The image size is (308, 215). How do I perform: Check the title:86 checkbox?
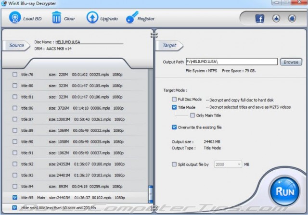pyautogui.click(x=15, y=108)
